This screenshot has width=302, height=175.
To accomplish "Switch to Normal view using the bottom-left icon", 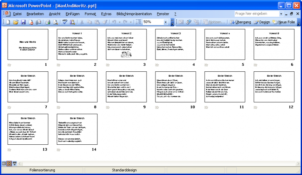I will 4,163.
